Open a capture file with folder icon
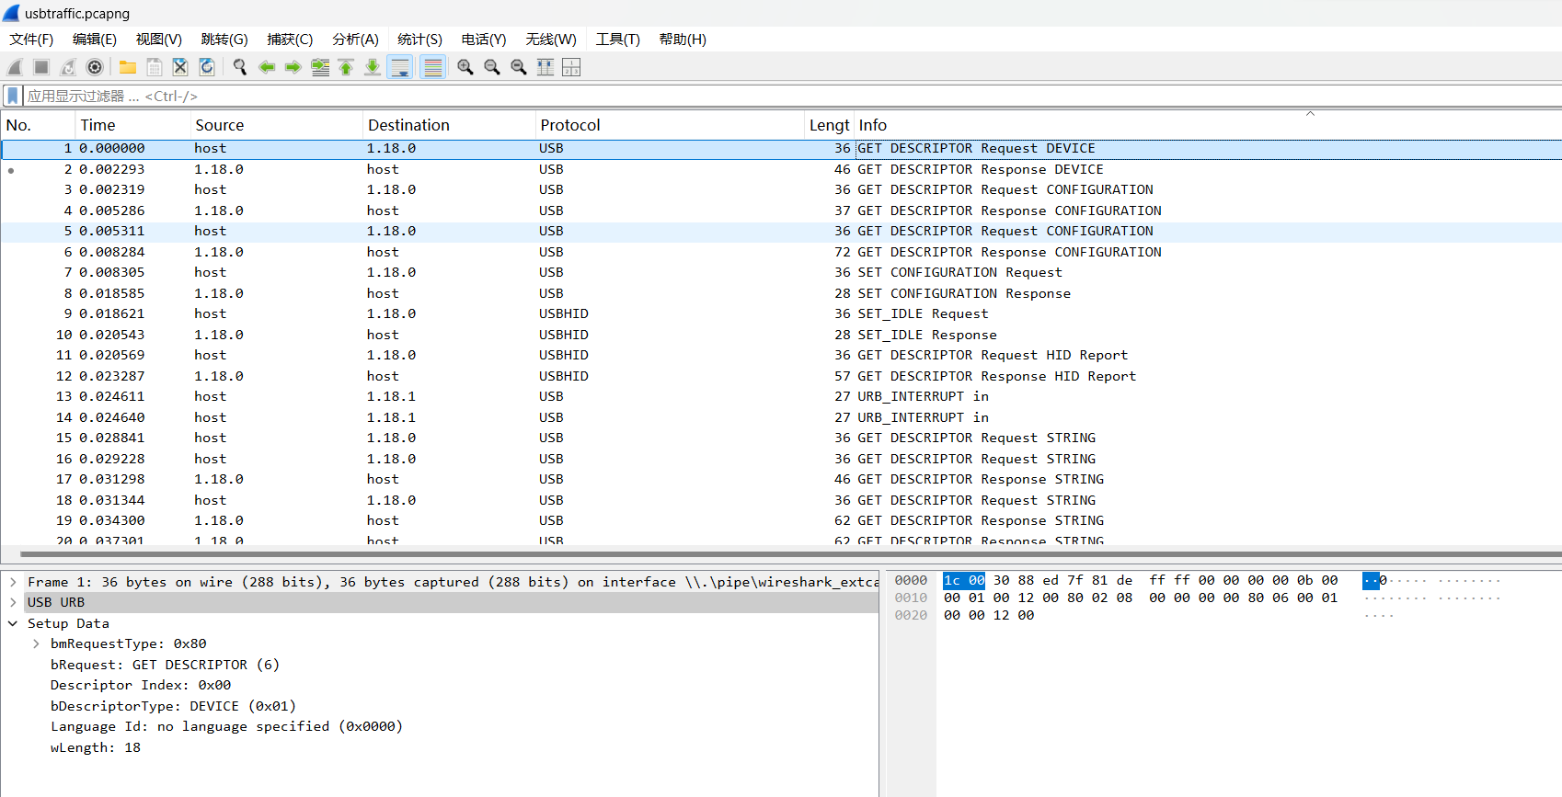 point(128,67)
